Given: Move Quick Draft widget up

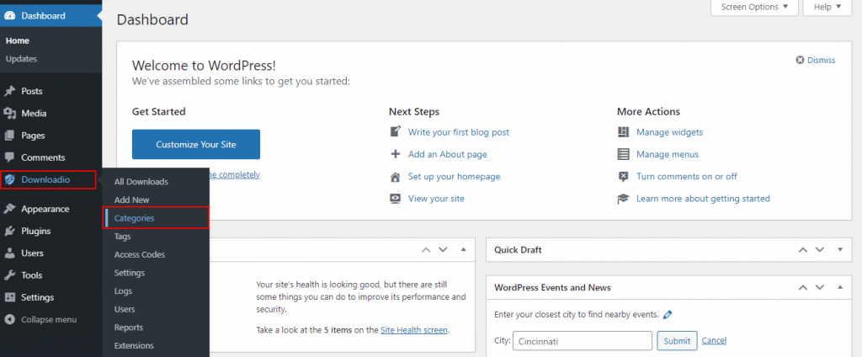Looking at the screenshot, I should (802, 250).
